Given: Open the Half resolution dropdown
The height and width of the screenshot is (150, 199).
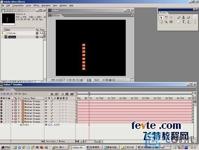Looking at the screenshot, I should [99, 80].
